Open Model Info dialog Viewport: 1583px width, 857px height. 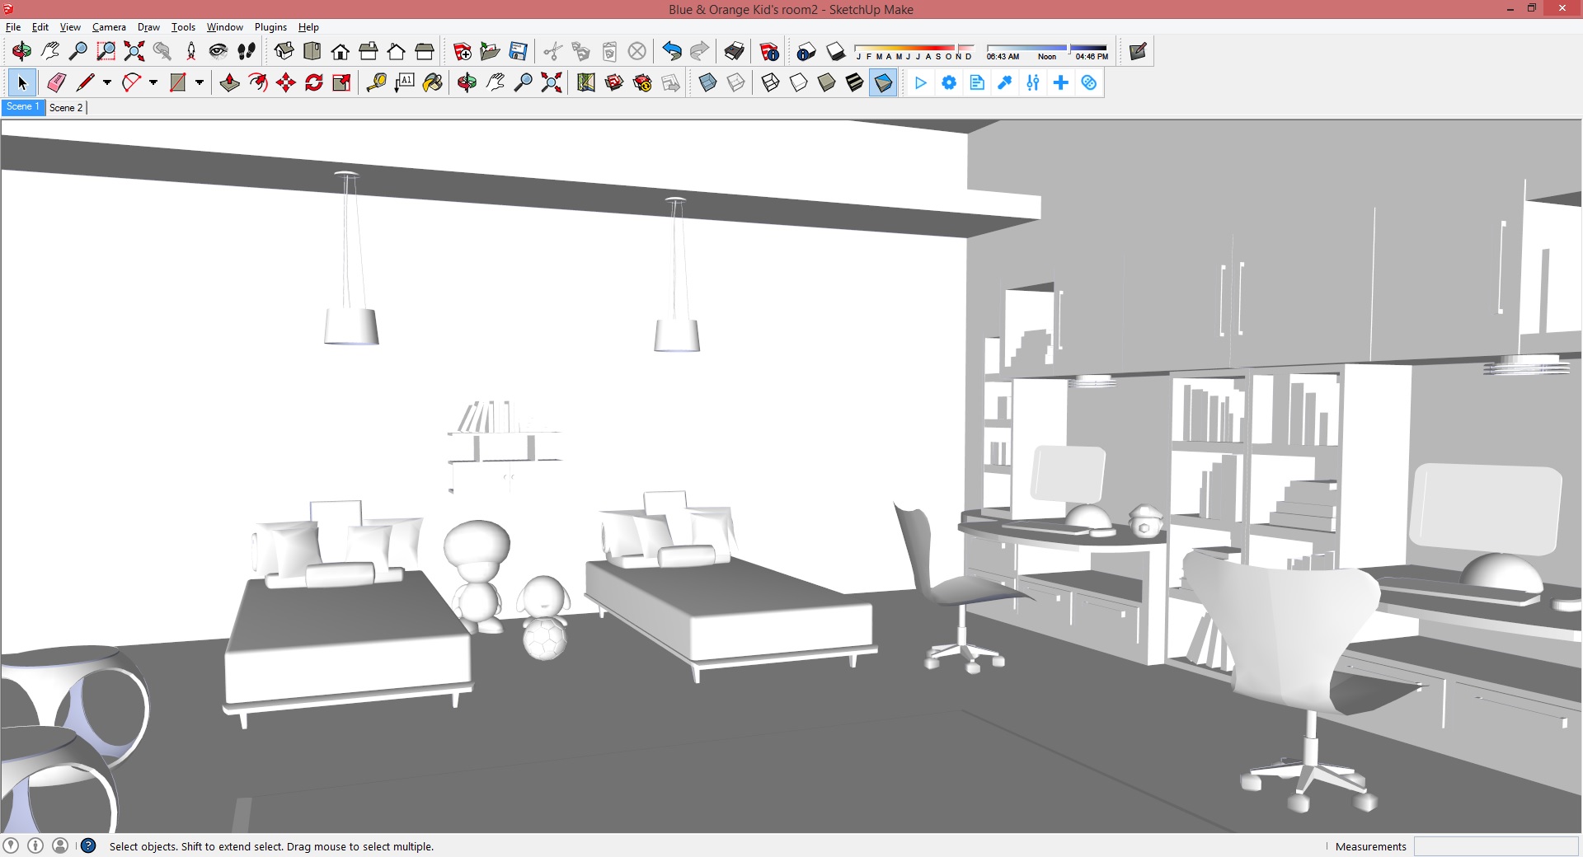(x=769, y=52)
